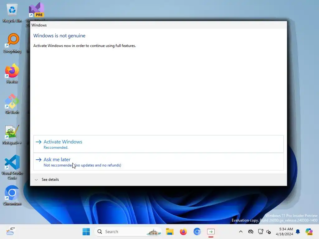The height and width of the screenshot is (239, 319).
Task: Launch the Visual Studio Code desktop shortcut
Action: [x=12, y=167]
